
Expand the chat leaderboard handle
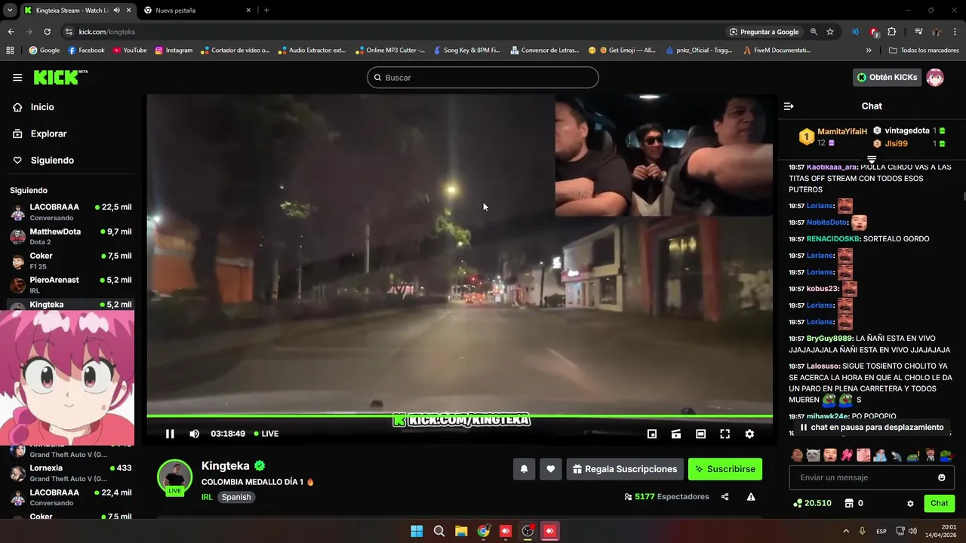pos(872,160)
